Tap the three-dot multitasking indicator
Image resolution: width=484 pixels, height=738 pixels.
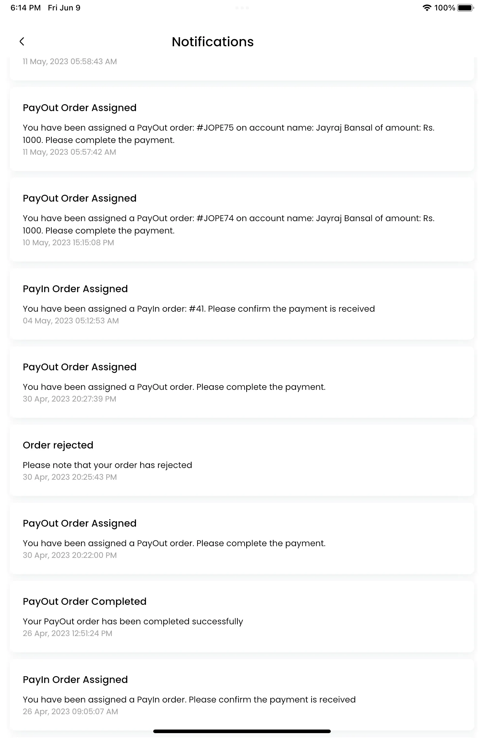242,7
